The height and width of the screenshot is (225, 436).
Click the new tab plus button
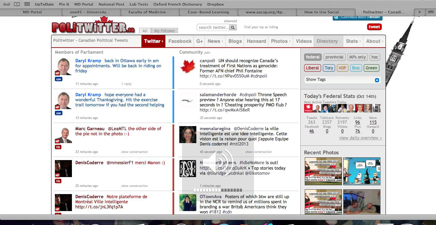419,12
